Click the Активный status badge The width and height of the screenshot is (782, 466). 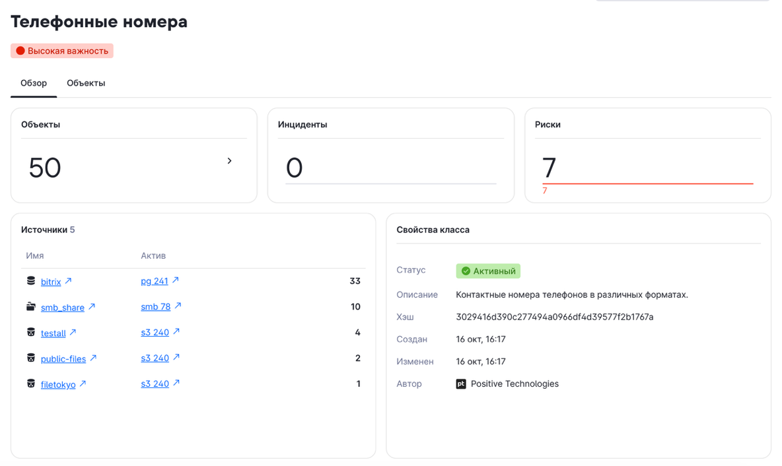click(x=488, y=271)
